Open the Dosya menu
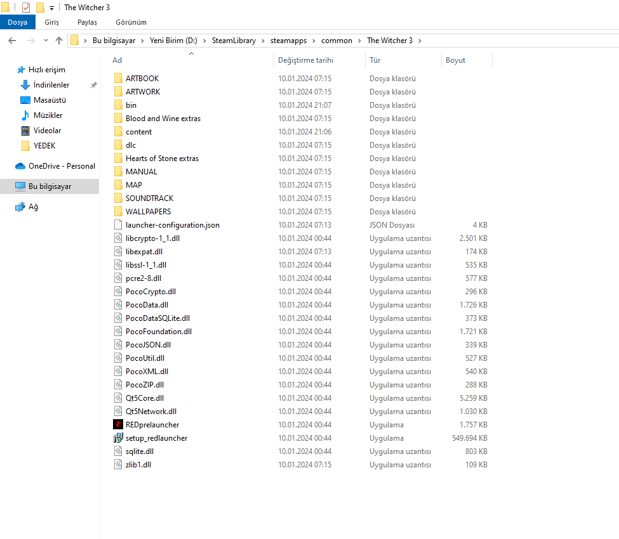Image resolution: width=619 pixels, height=539 pixels. (17, 22)
